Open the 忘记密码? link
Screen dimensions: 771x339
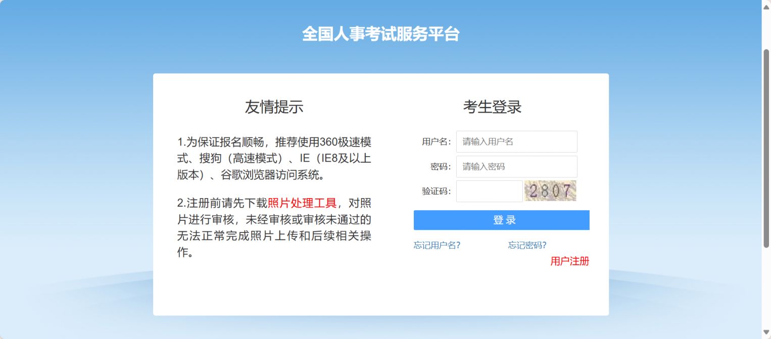pyautogui.click(x=526, y=245)
